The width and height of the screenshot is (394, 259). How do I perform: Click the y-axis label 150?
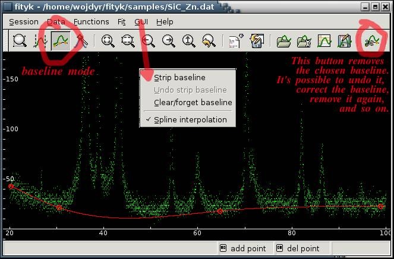point(11,79)
